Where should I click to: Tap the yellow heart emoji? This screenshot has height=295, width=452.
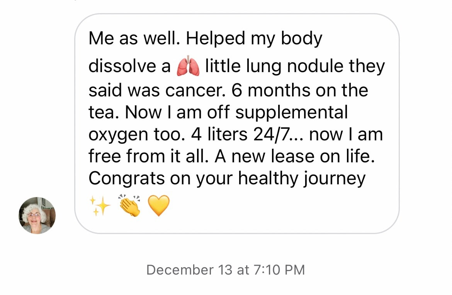159,206
